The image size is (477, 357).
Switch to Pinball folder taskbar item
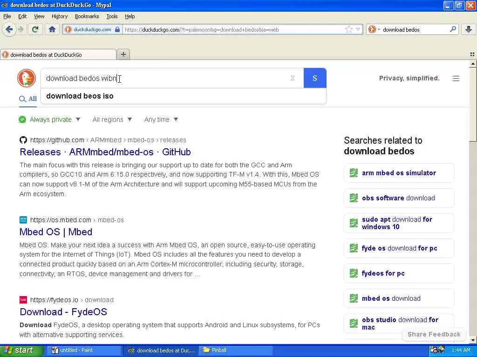[236, 350]
